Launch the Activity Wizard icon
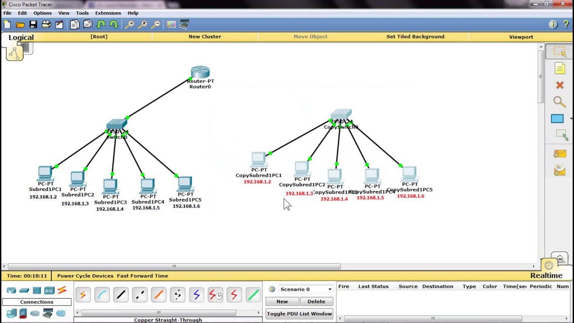The width and height of the screenshot is (574, 323). point(59,25)
